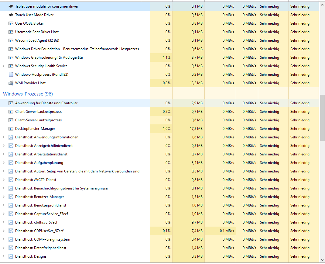The width and height of the screenshot is (325, 264).
Task: Click the gear icon of Diensthost: CDPUserSvc_57ecf
Action: [x=11, y=231]
